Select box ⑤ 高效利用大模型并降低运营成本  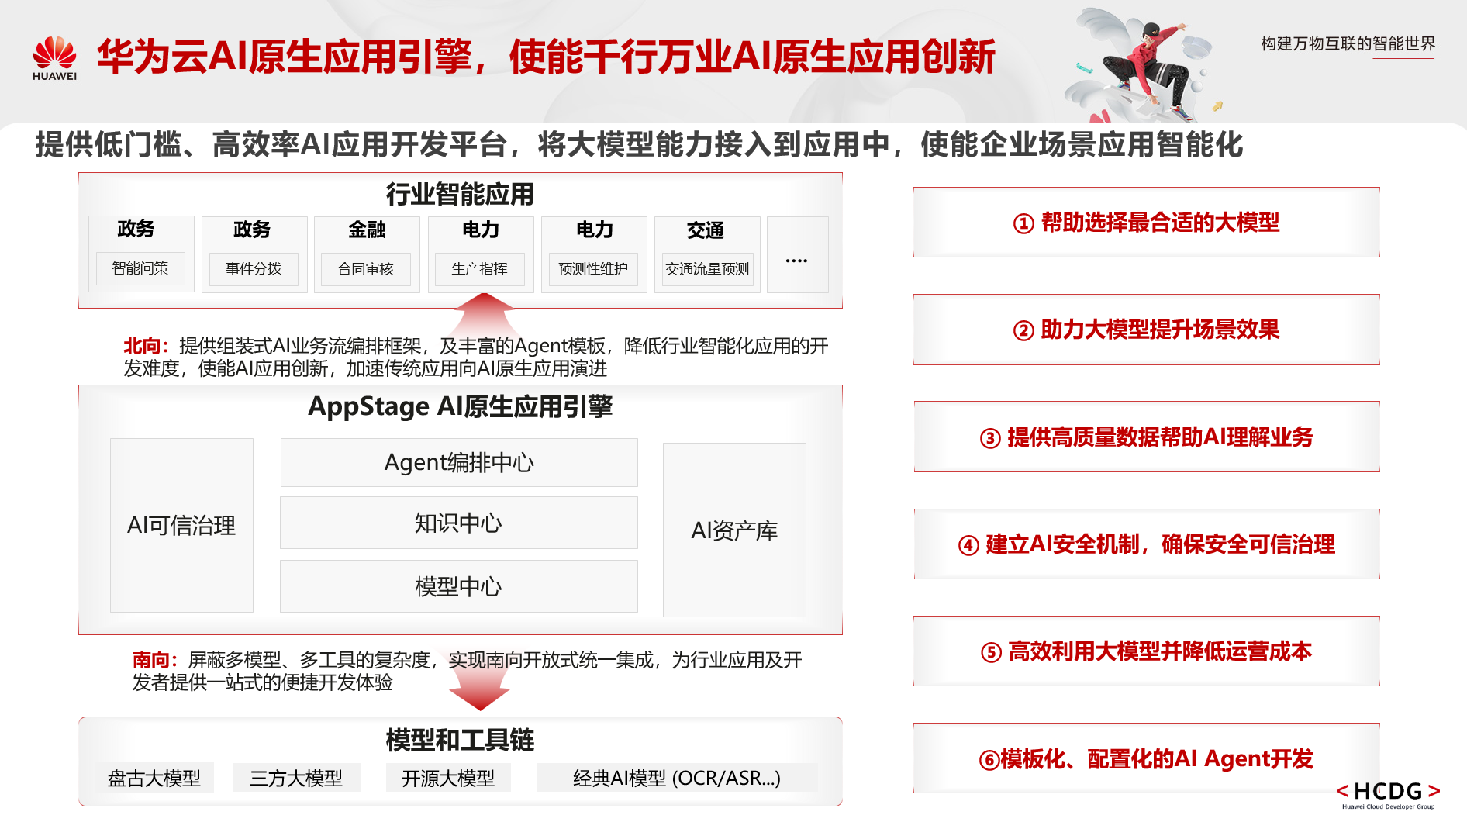coord(1147,651)
